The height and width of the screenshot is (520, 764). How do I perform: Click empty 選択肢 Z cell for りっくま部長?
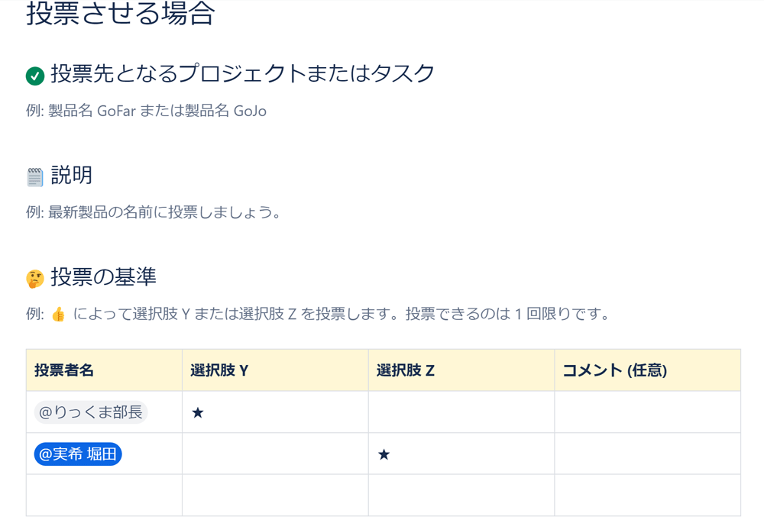461,412
